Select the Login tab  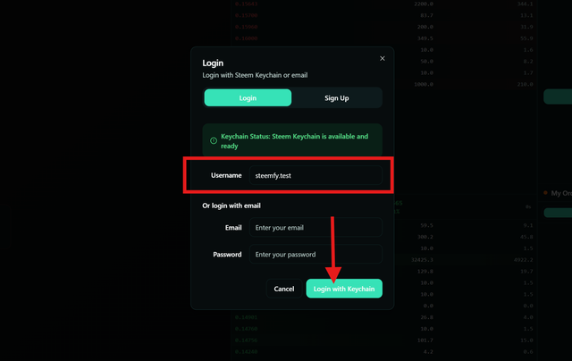pyautogui.click(x=248, y=97)
